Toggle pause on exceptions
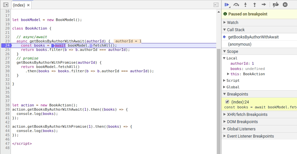Viewport: 297px width, 154px height. (285, 5)
